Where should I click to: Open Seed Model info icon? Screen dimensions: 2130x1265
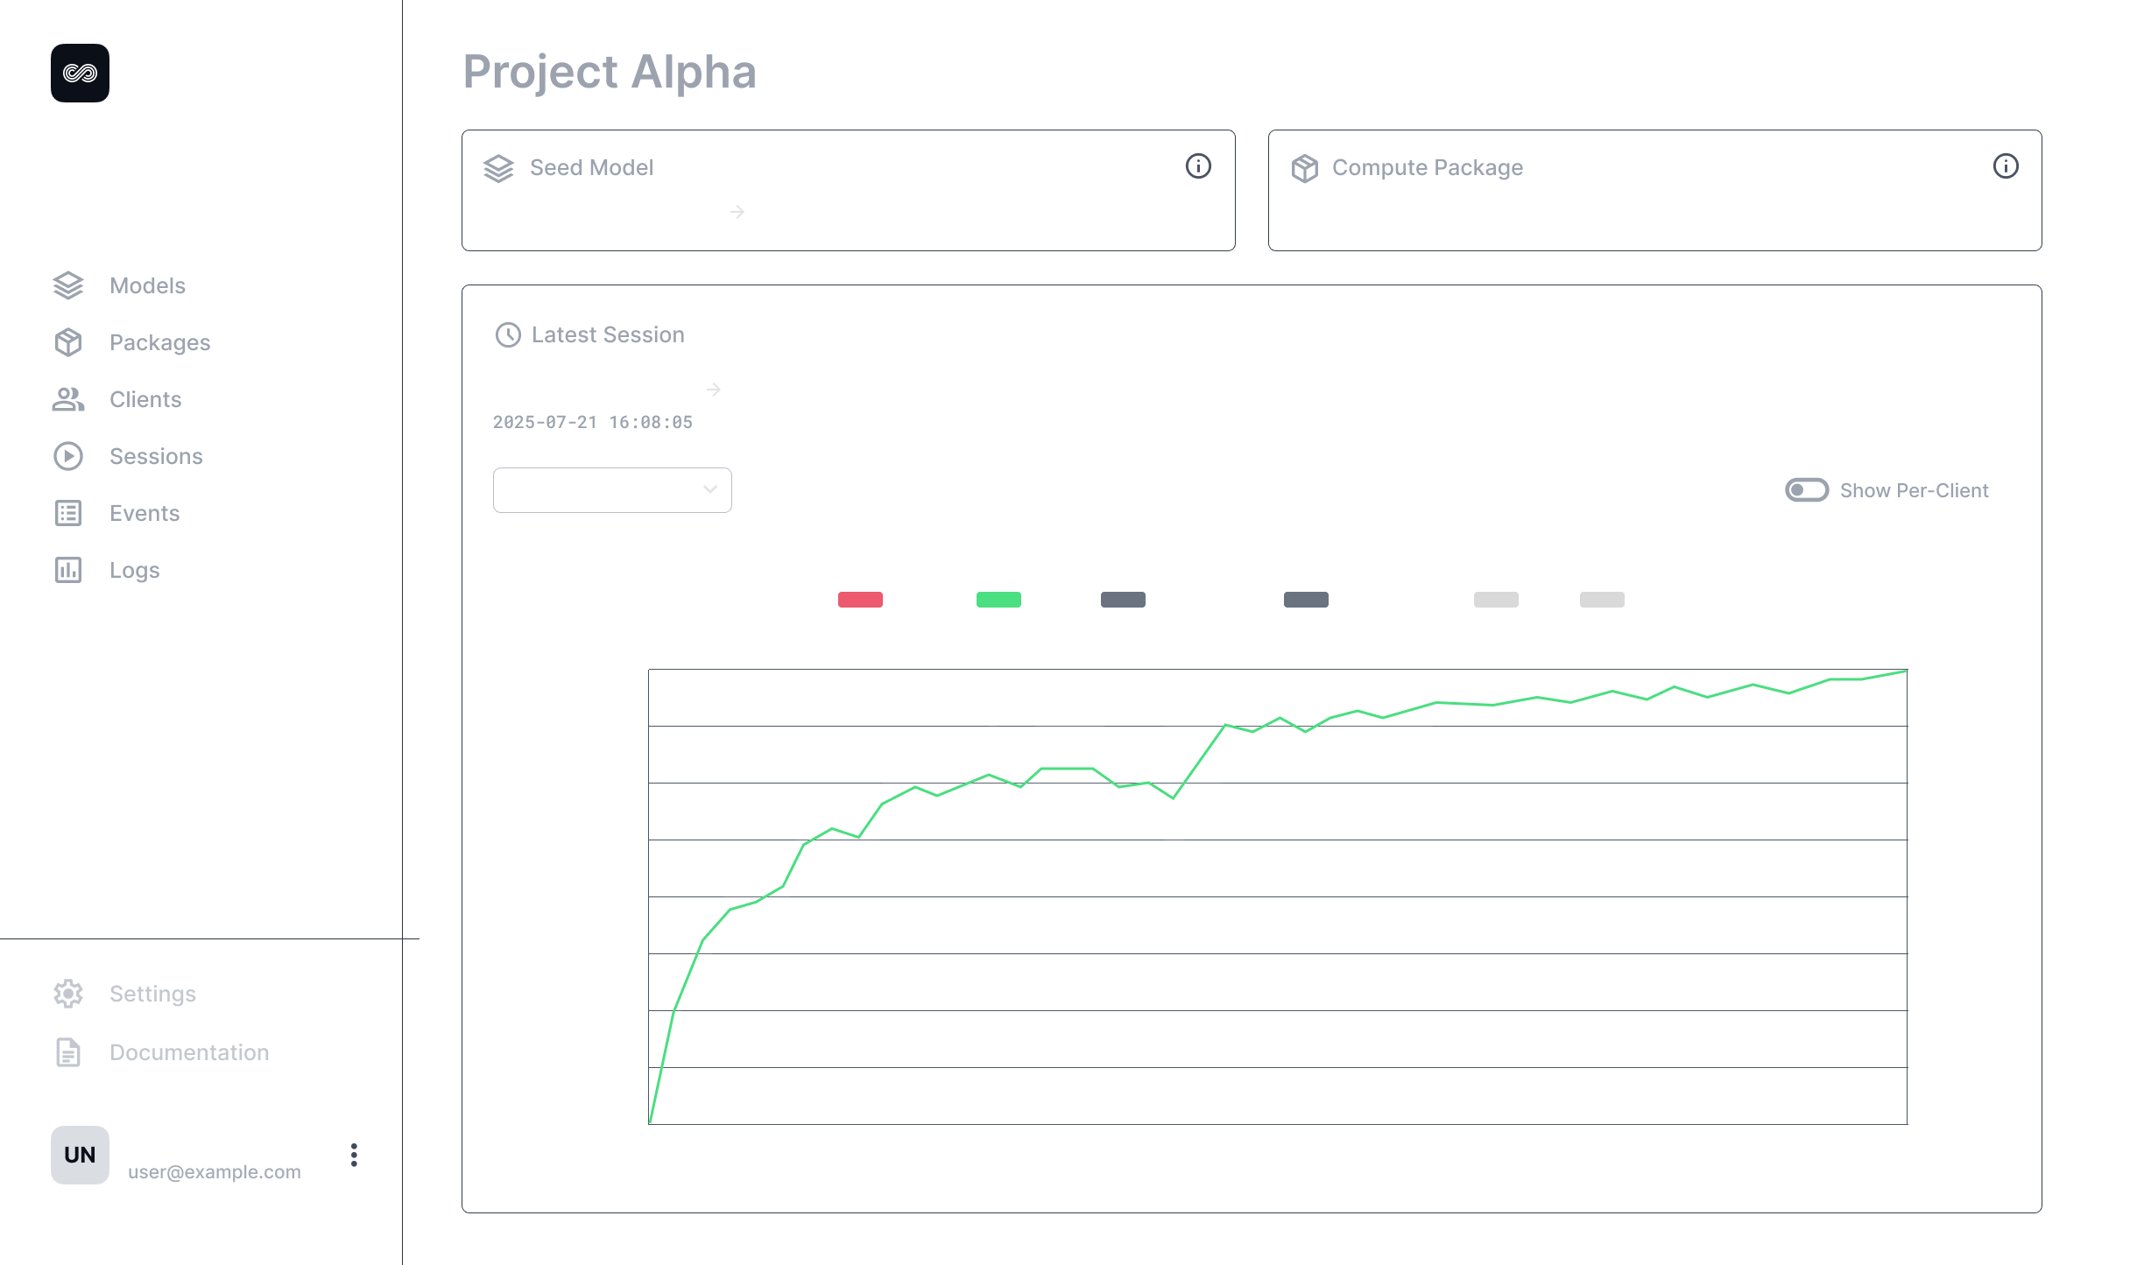point(1198,166)
